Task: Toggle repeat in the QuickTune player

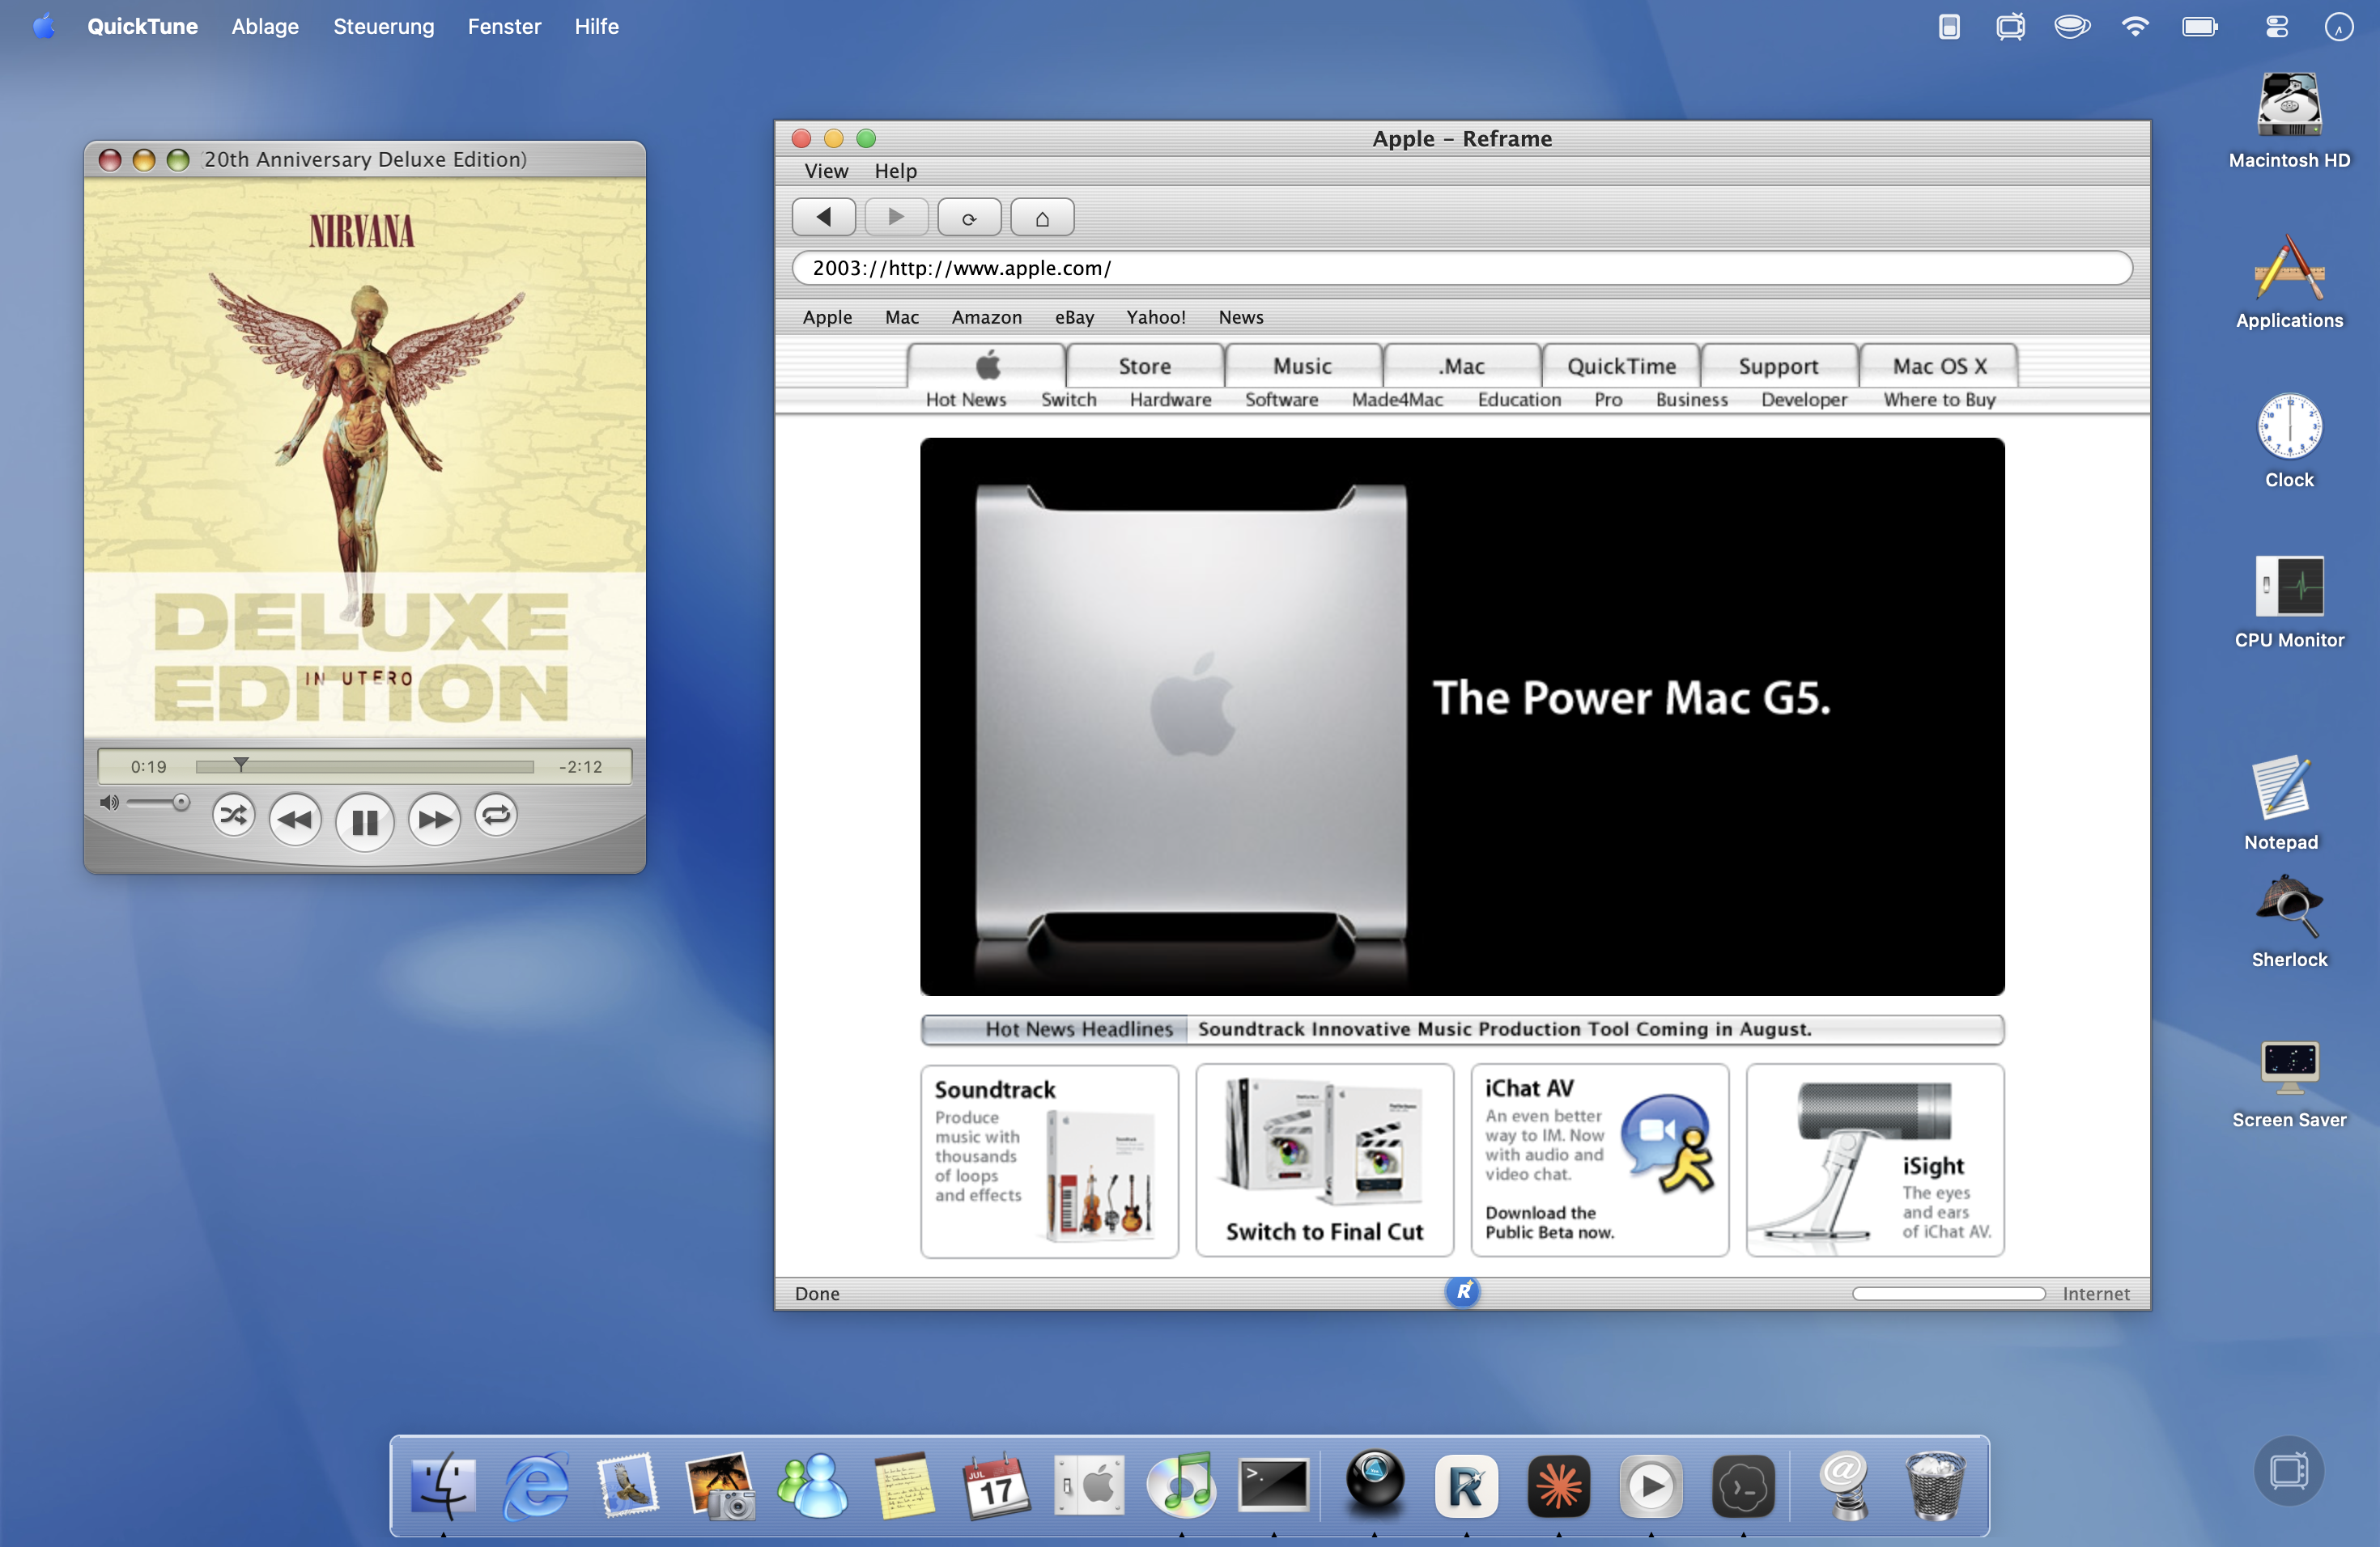Action: (496, 816)
